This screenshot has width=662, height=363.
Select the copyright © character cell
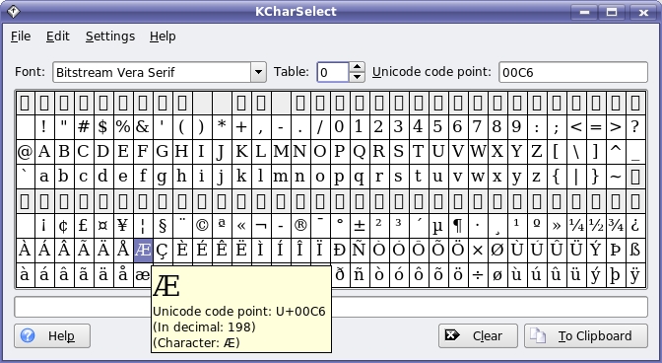pos(202,225)
